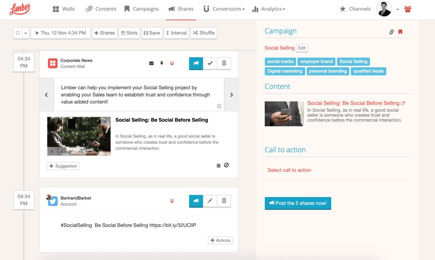Open the Walls tab
This screenshot has height=260, width=435.
pos(64,9)
